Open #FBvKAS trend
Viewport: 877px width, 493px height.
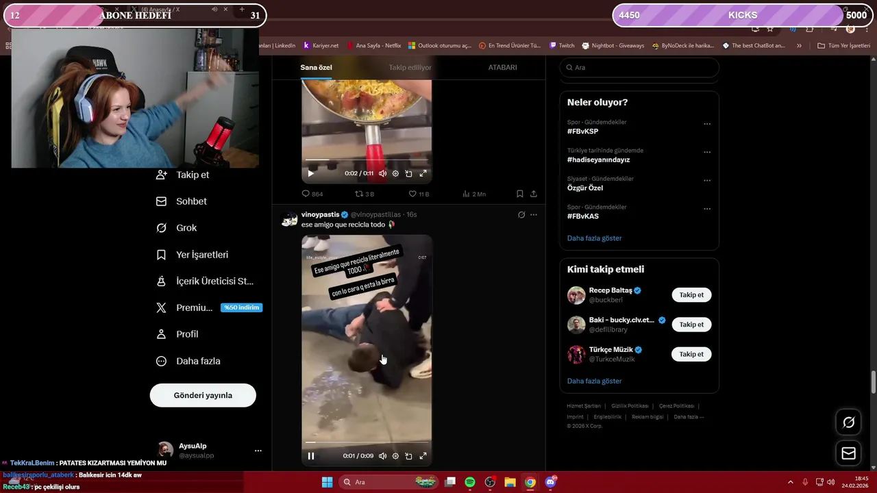pos(583,216)
